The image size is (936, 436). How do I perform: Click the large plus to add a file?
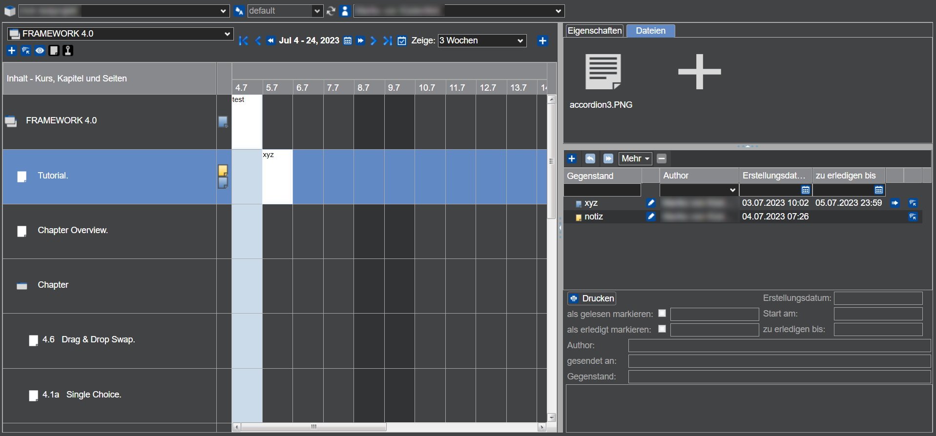(699, 72)
